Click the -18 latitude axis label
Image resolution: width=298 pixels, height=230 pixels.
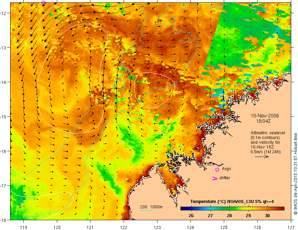coord(3,220)
